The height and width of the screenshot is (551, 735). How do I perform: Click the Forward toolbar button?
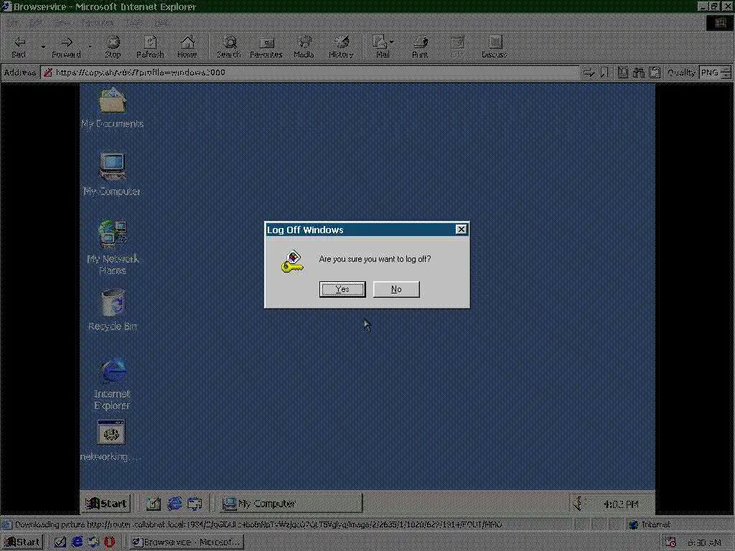pyautogui.click(x=66, y=47)
